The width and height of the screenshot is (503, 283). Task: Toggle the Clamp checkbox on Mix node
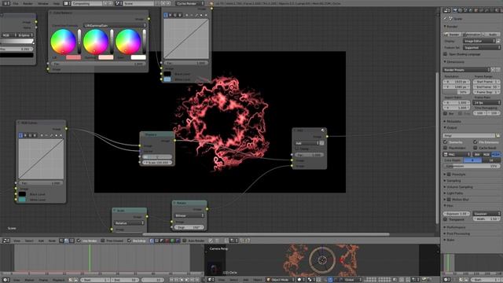pyautogui.click(x=297, y=149)
